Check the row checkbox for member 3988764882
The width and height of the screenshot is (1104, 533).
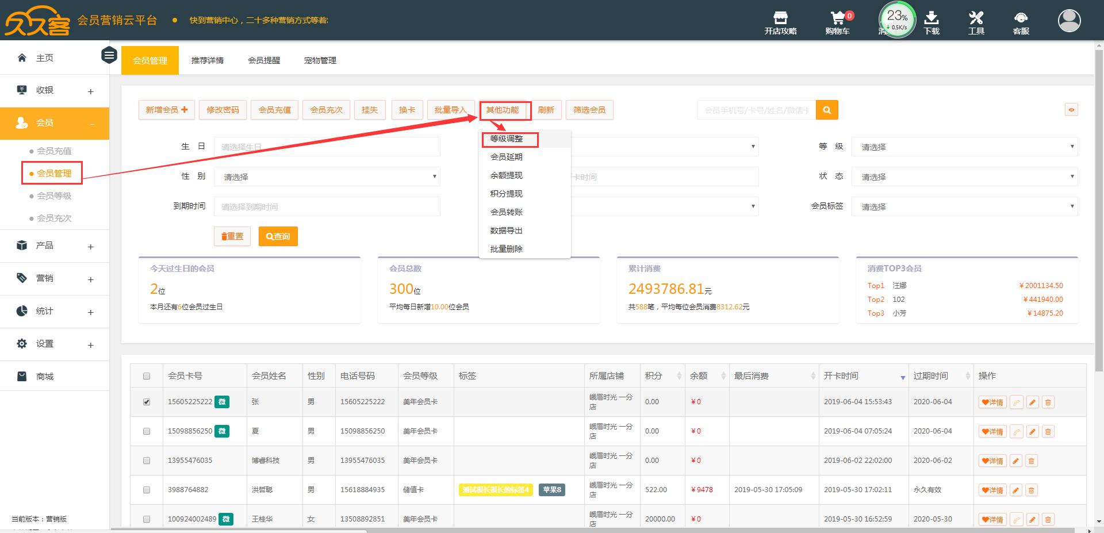147,490
